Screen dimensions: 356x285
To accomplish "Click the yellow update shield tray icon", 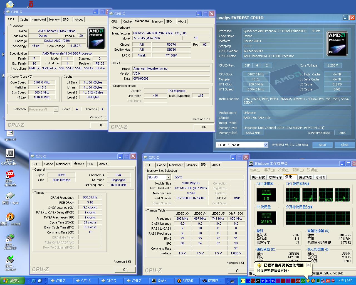I will 308,281.
